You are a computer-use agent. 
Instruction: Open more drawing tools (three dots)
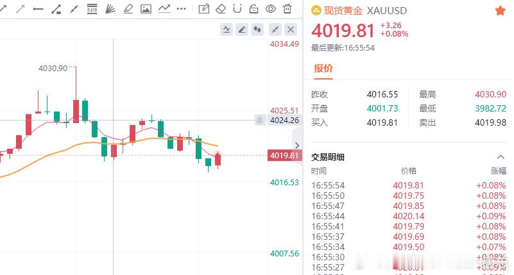(x=181, y=9)
